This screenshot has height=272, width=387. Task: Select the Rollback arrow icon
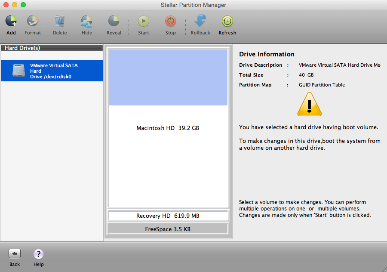tap(200, 21)
